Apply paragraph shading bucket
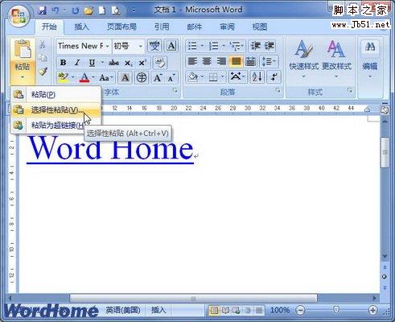 (192, 77)
